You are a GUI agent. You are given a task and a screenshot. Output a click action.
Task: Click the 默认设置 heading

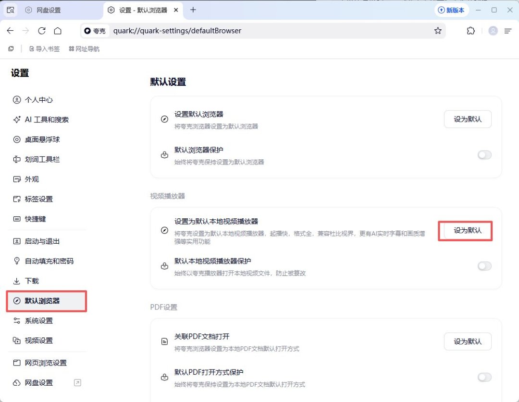tap(168, 82)
